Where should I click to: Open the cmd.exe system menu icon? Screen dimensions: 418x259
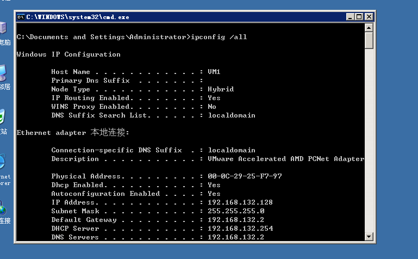pyautogui.click(x=21, y=17)
